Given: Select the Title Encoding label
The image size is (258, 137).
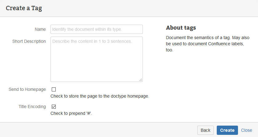Looking at the screenshot, I should point(32,107).
